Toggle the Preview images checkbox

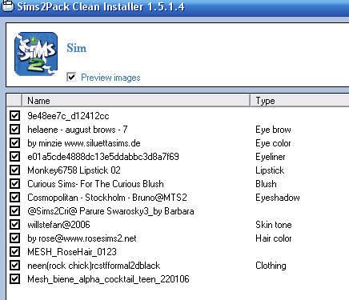coord(71,77)
